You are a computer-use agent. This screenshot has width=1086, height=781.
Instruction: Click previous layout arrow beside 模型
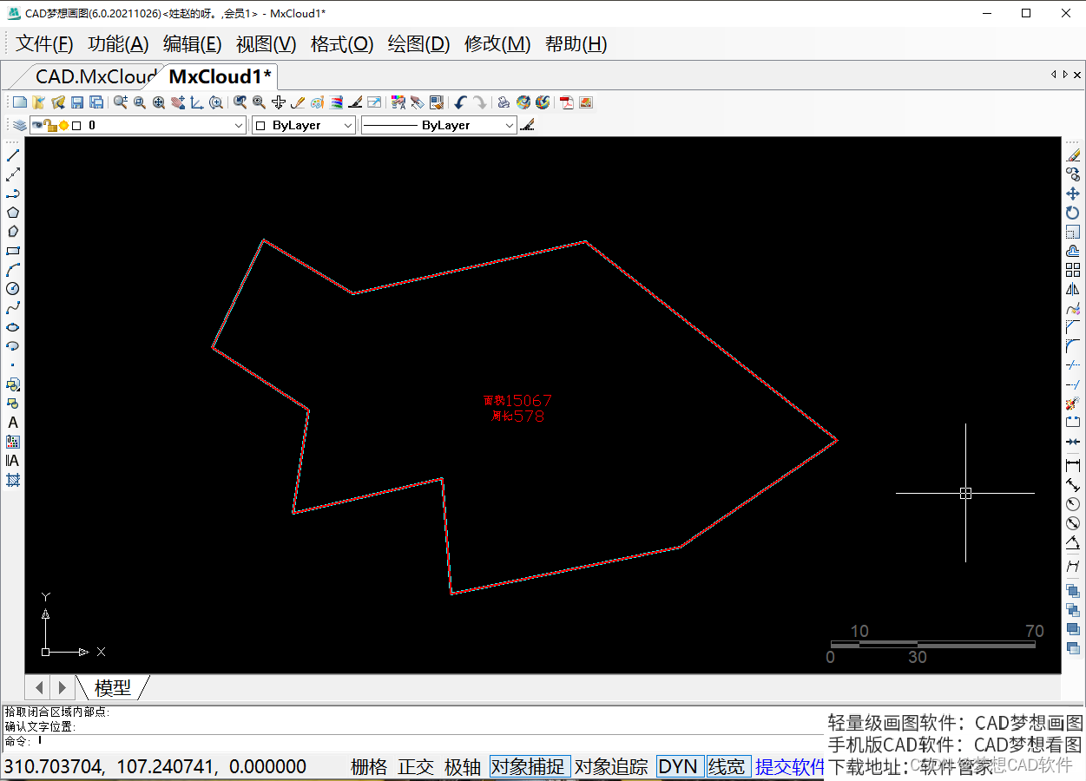[x=40, y=687]
